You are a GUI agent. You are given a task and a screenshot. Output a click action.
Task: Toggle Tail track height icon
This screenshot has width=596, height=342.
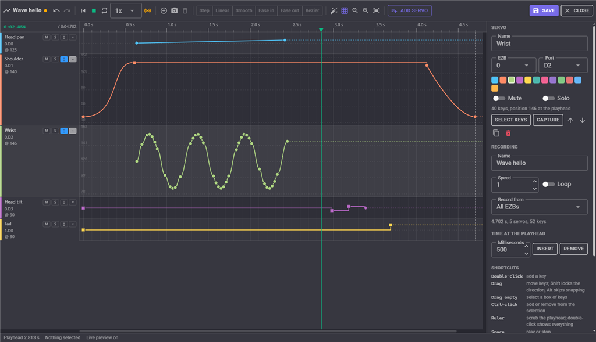tap(64, 225)
